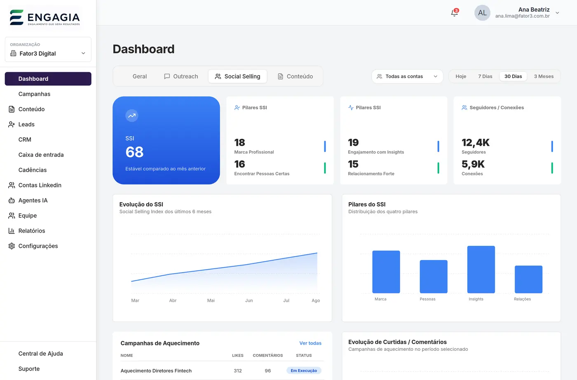Switch to the Outreach tab
577x380 pixels.
point(181,76)
